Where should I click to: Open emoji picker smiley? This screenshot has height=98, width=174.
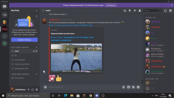[138, 87]
